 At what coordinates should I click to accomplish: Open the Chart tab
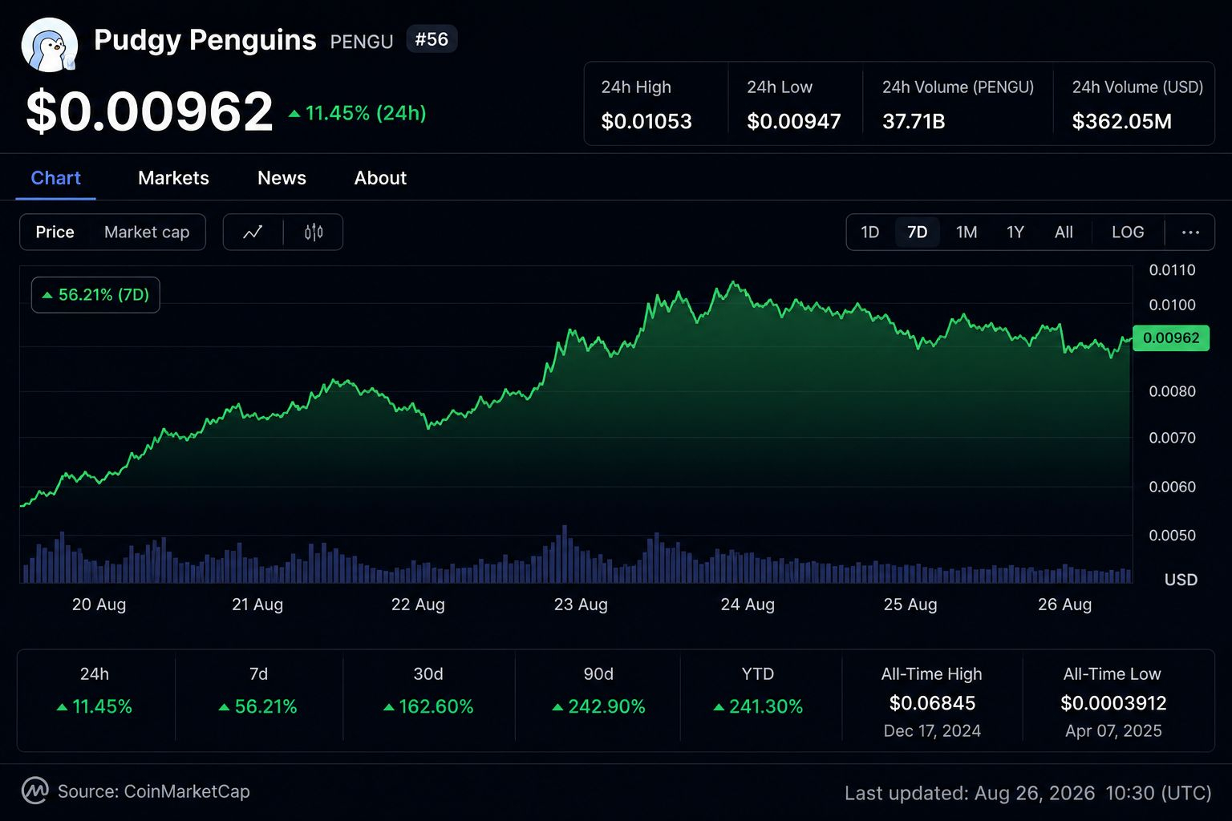click(x=55, y=178)
